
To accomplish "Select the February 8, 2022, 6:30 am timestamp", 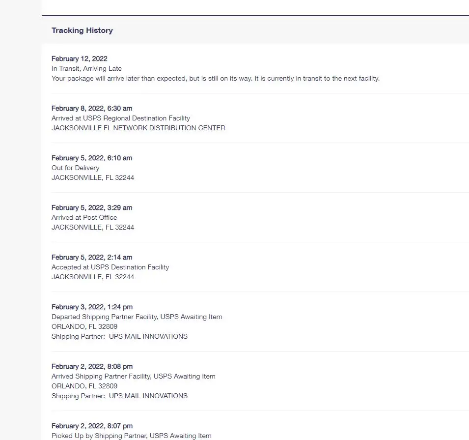I will 92,108.
